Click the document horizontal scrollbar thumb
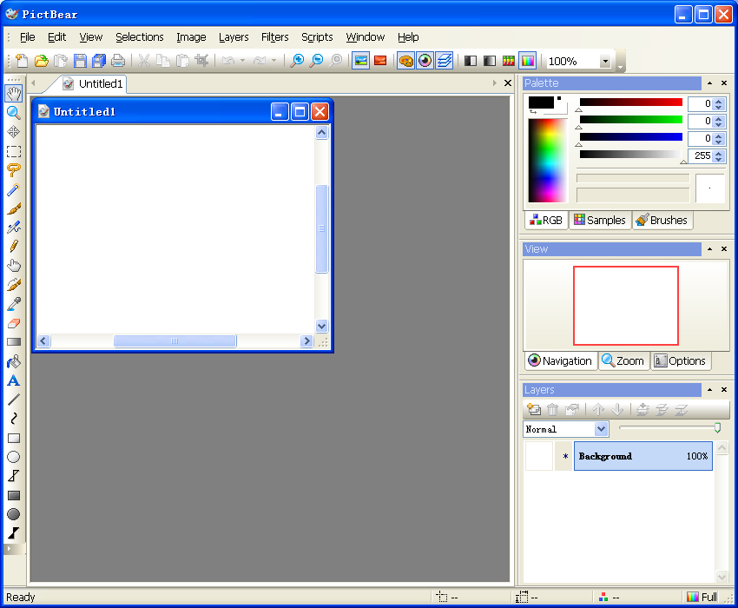Image resolution: width=738 pixels, height=608 pixels. [175, 341]
